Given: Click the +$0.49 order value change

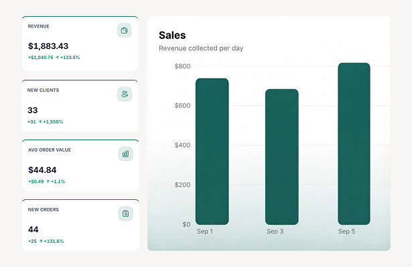Looking at the screenshot, I should tap(36, 182).
